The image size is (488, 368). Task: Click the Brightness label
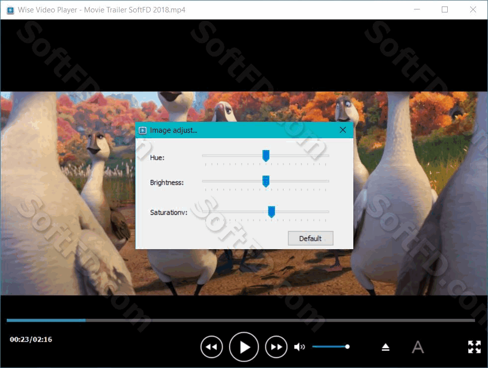(167, 183)
